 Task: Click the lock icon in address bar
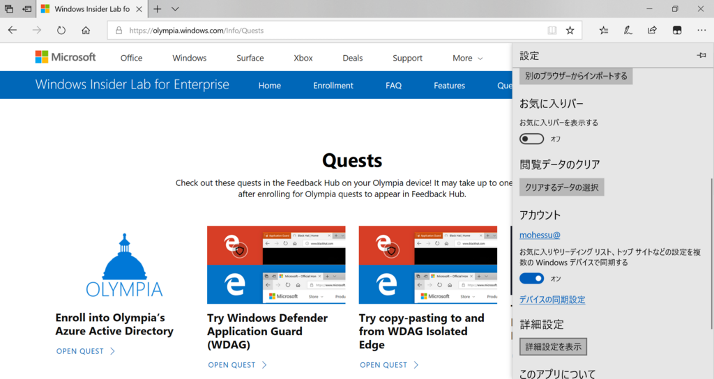(119, 31)
